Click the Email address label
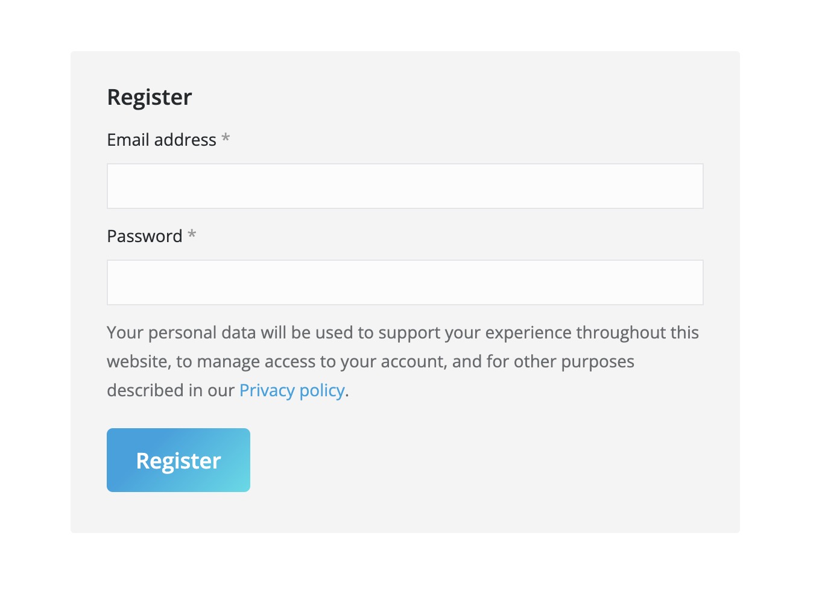The width and height of the screenshot is (825, 589). click(162, 140)
